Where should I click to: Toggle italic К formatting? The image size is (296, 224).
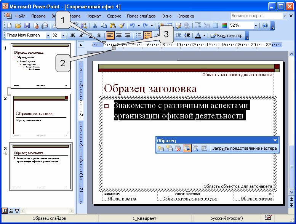[x=82, y=35]
